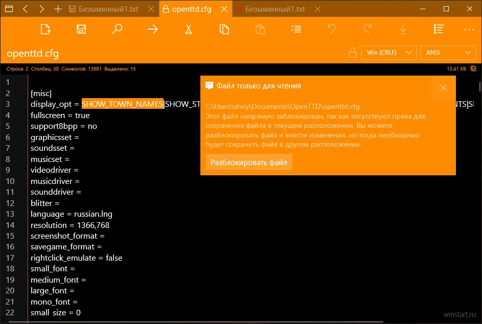Viewport: 482px width, 324px height.
Task: Toggle the numbered list toolbar icon
Action: pos(439,29)
